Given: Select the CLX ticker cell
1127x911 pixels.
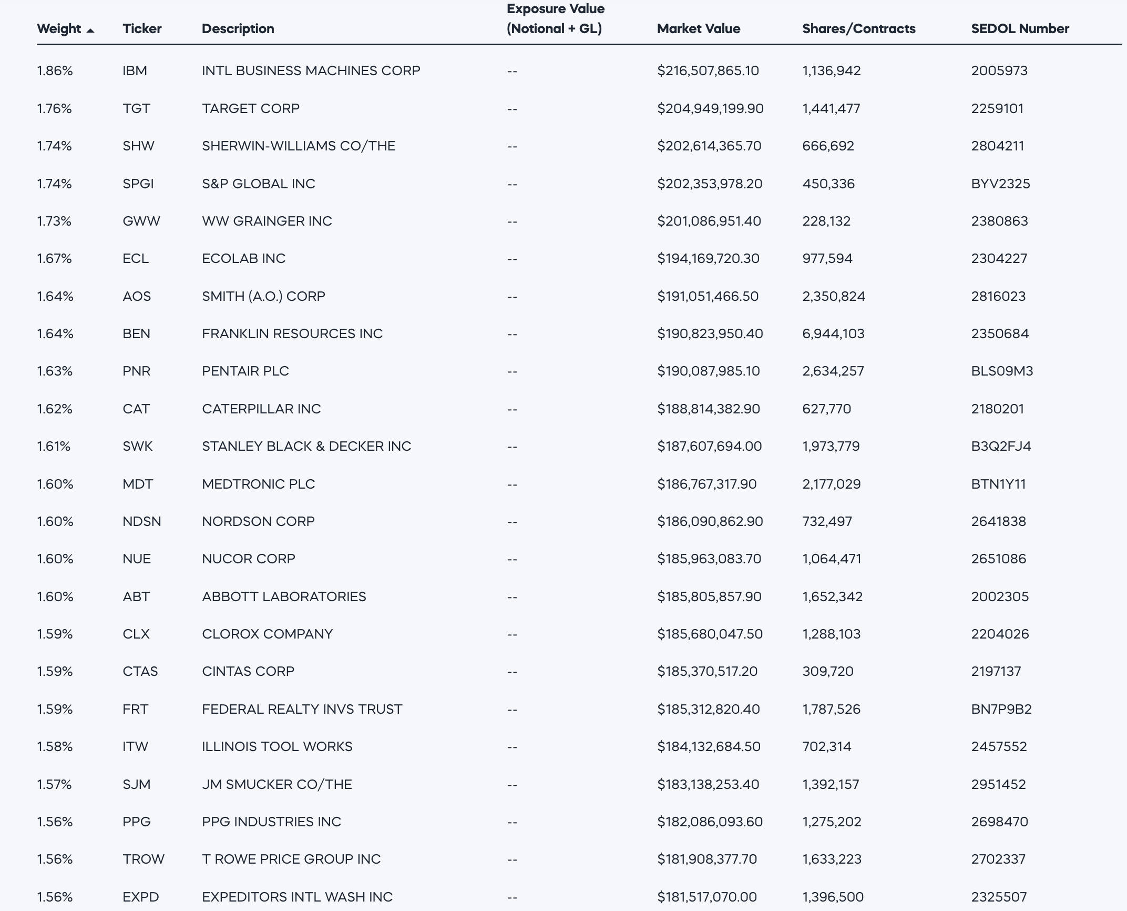Looking at the screenshot, I should (136, 634).
